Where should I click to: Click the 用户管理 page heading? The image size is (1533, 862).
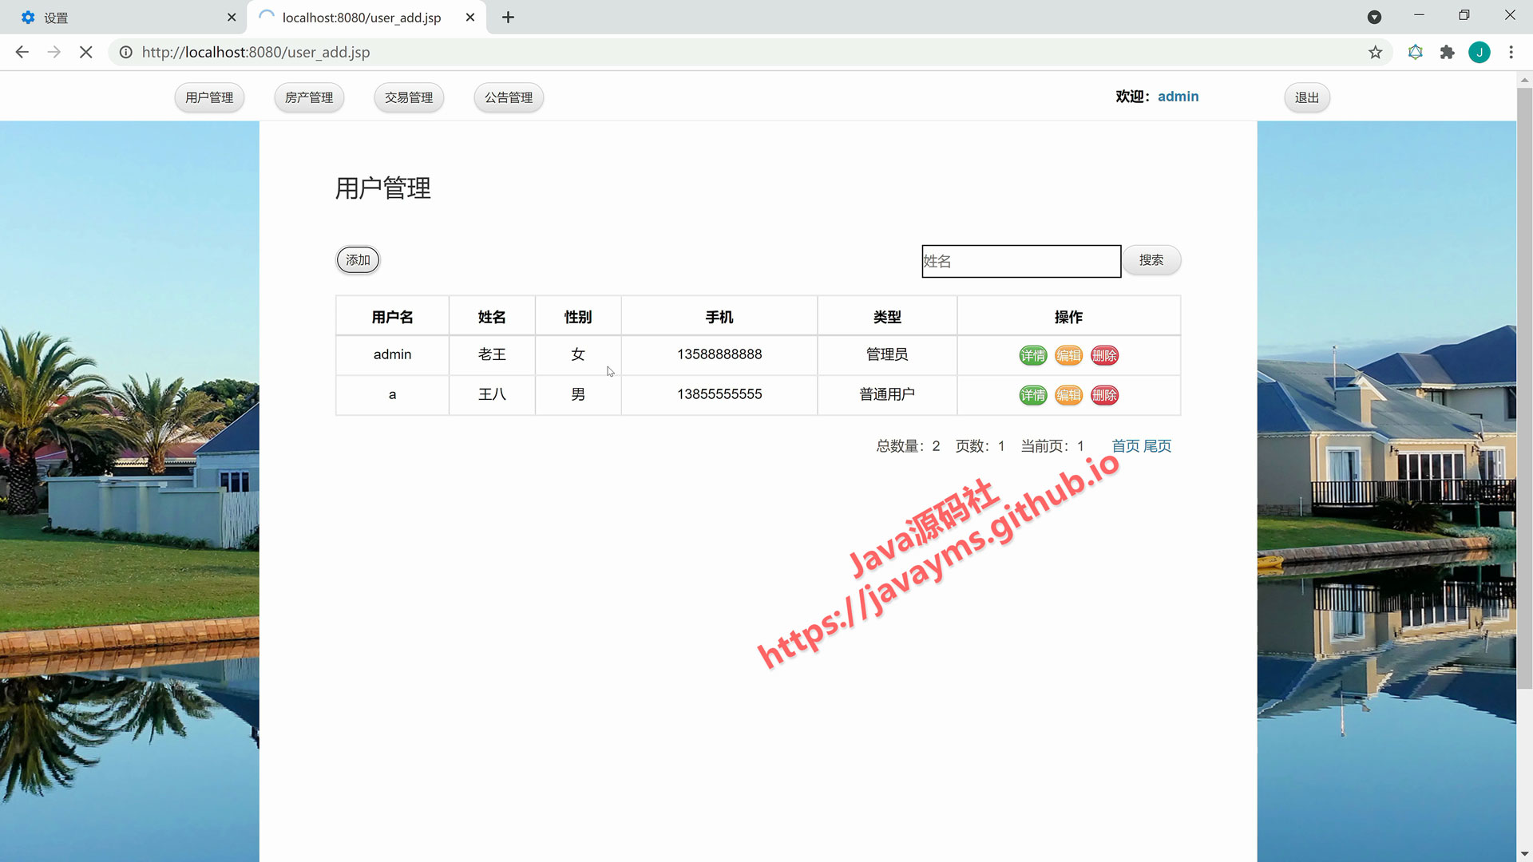383,188
